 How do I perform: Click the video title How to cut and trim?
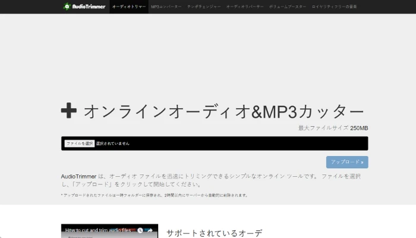[100, 230]
